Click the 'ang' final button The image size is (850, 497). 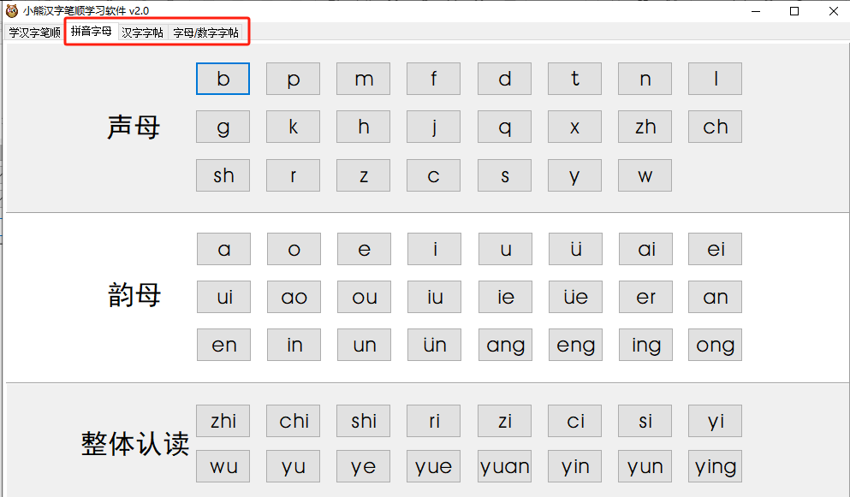(505, 345)
